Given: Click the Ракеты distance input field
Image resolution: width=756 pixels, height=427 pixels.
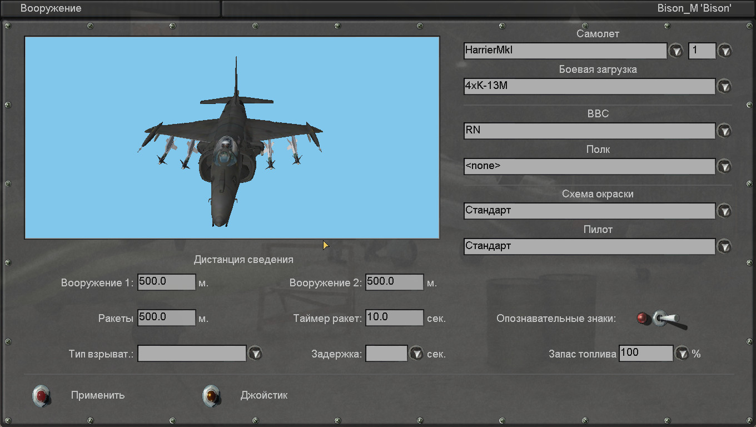Looking at the screenshot, I should (167, 317).
